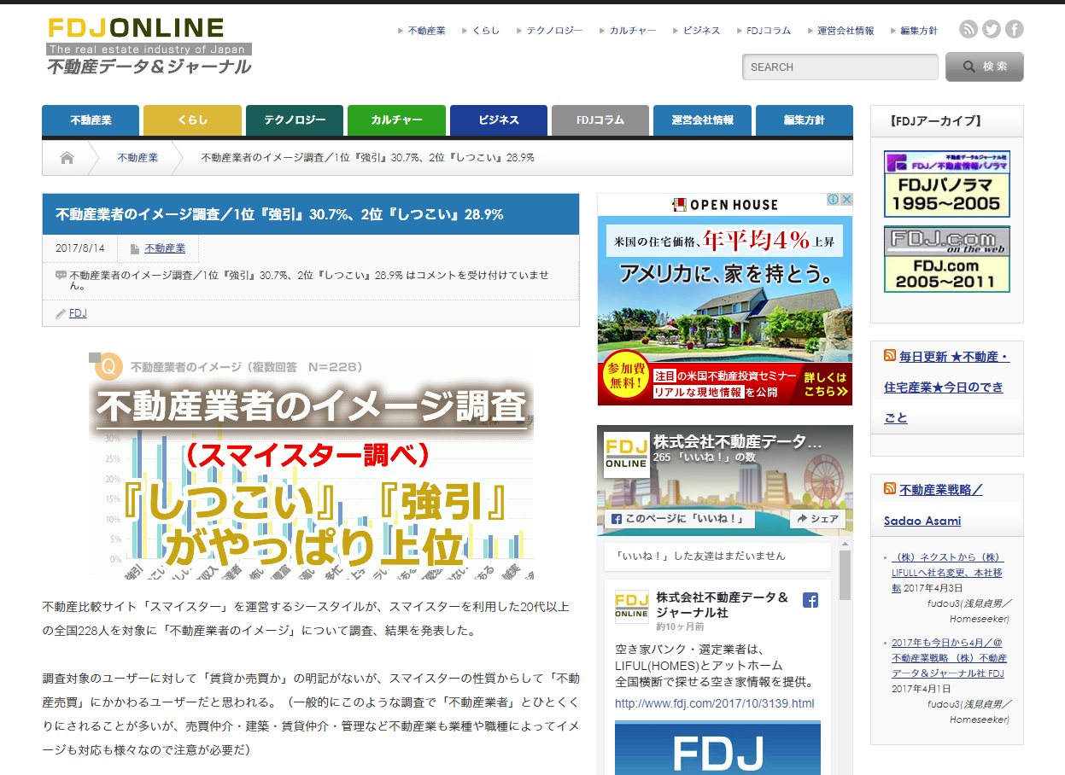Select 編集方針 in top header menu
Viewport: 1065px width, 775px height.
coord(919,31)
